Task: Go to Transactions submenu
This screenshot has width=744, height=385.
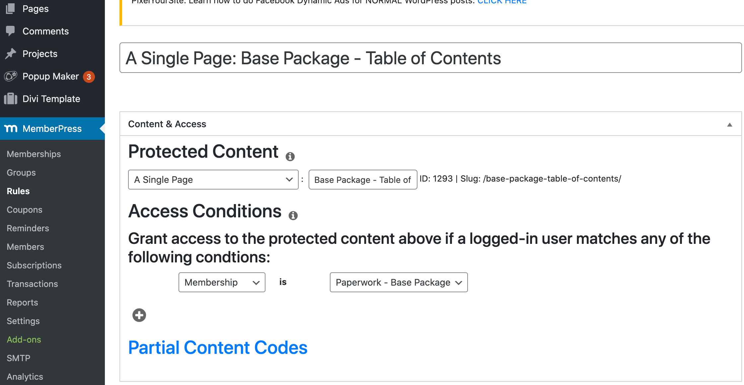Action: tap(33, 284)
